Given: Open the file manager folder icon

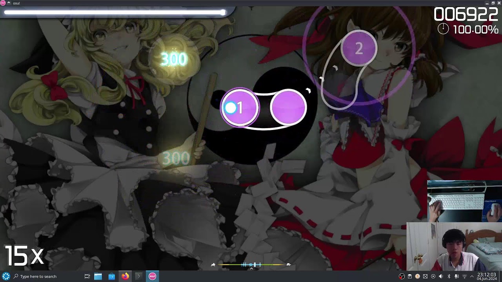Looking at the screenshot, I should [x=98, y=277].
